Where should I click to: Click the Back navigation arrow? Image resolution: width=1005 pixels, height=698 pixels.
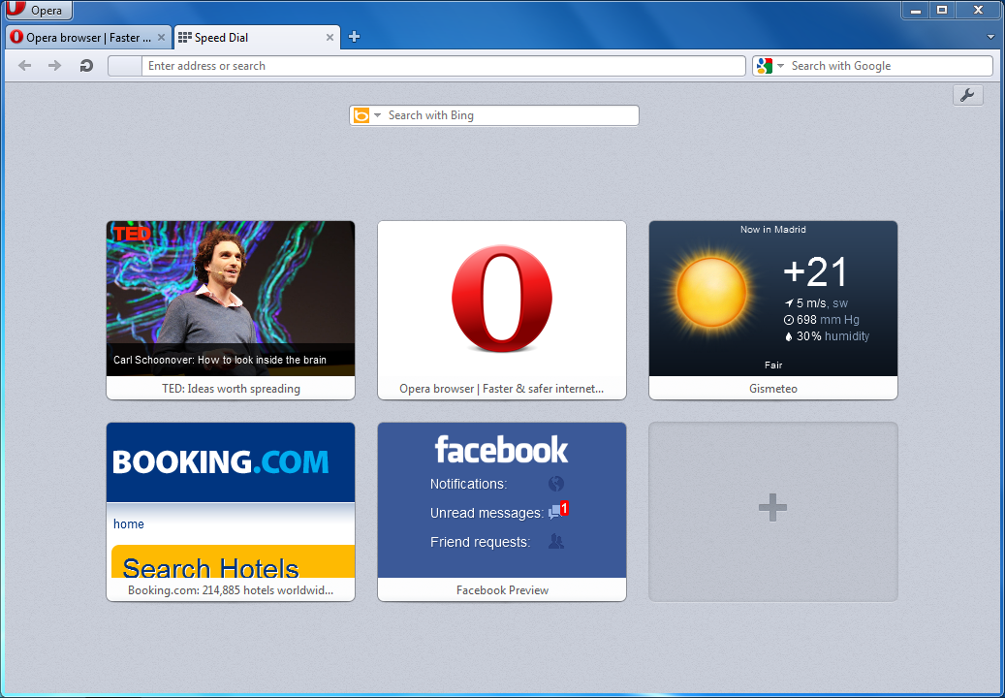pyautogui.click(x=25, y=66)
